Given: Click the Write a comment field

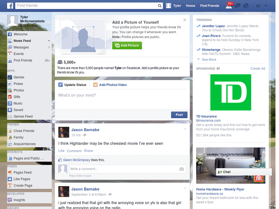Looking at the screenshot, I should click(x=124, y=169).
